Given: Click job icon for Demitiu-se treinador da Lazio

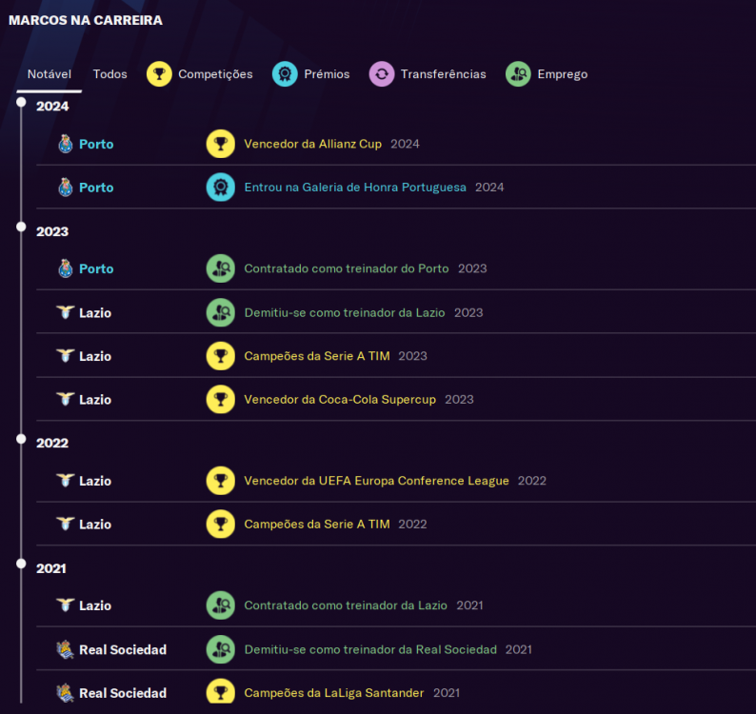Looking at the screenshot, I should (x=221, y=312).
